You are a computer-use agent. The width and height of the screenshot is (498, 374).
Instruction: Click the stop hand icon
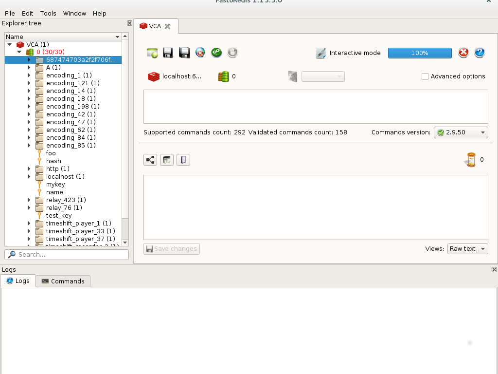[x=232, y=53]
